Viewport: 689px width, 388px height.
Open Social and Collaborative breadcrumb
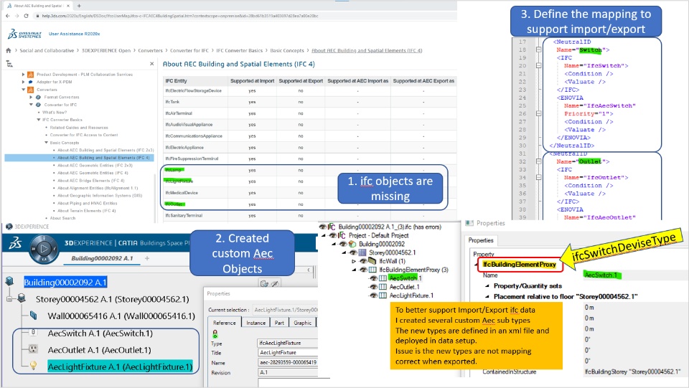(47, 50)
